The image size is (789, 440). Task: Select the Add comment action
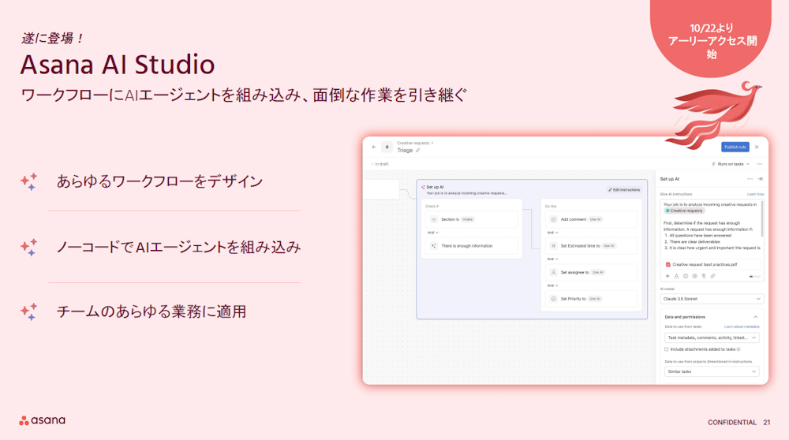[x=591, y=219]
